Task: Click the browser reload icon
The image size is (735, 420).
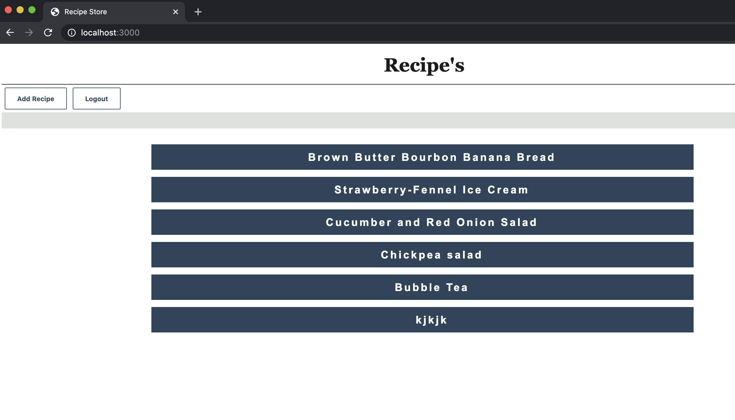Action: point(48,32)
